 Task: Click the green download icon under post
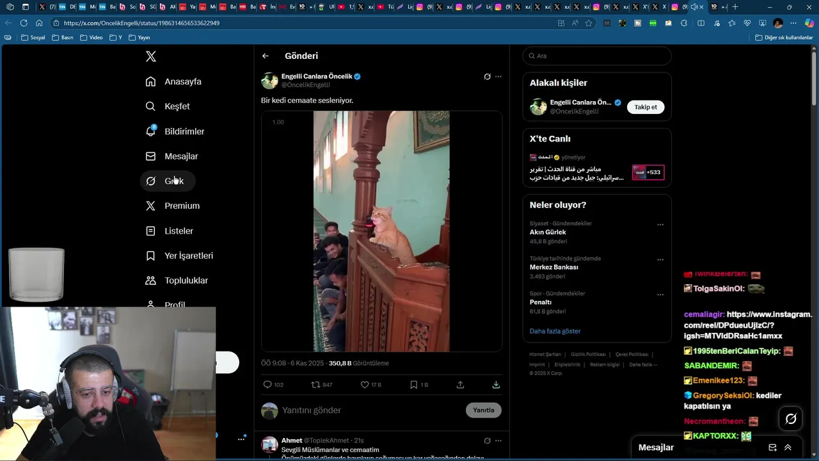pos(496,385)
